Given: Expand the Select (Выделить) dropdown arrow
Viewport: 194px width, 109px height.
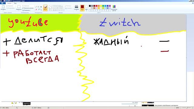Looking at the screenshot, I should click(19, 10).
